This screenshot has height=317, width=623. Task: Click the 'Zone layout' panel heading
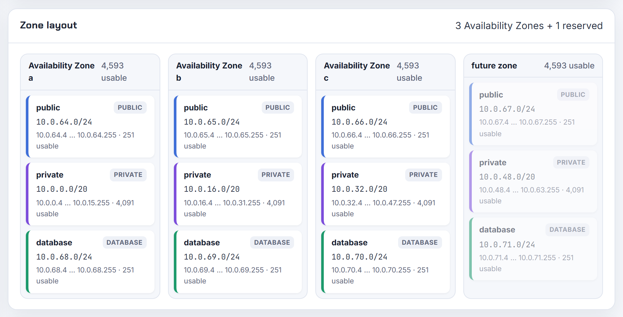(48, 26)
